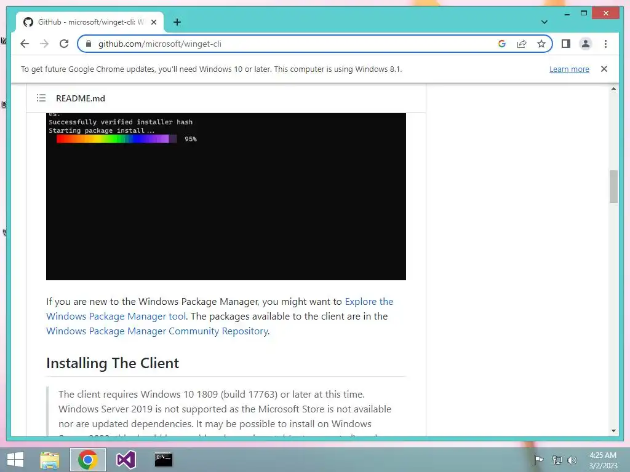630x472 pixels.
Task: Follow the Learn more link
Action: (569, 69)
